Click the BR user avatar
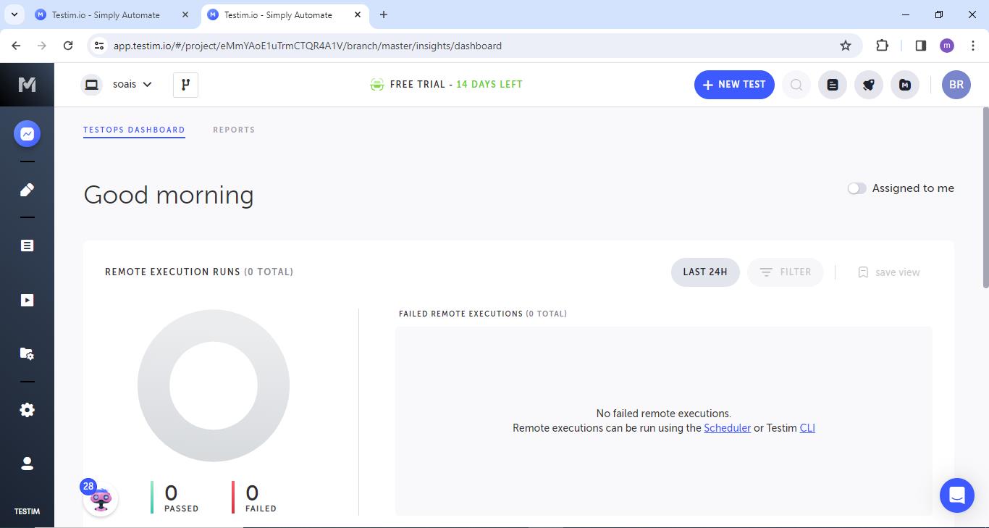The image size is (989, 528). point(956,85)
